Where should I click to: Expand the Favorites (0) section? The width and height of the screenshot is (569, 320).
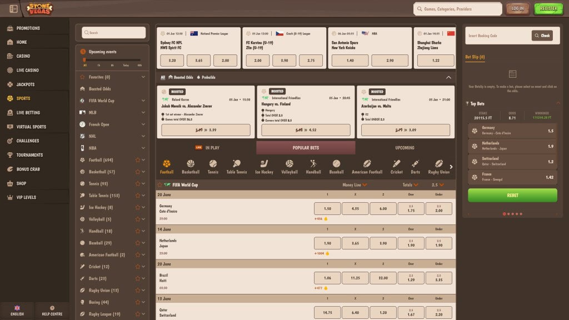(143, 77)
